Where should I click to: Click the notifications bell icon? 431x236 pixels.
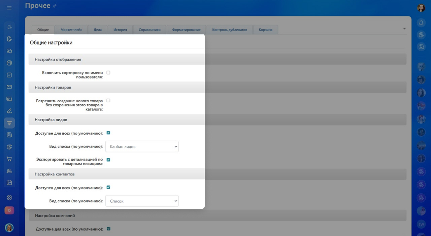click(421, 23)
